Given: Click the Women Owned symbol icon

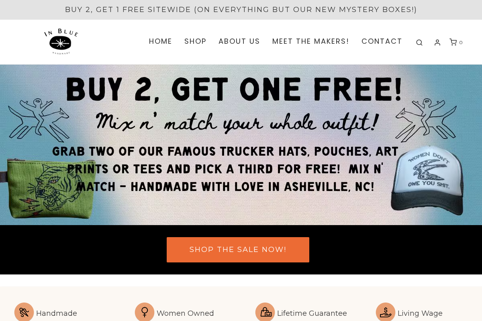Looking at the screenshot, I should coord(145,312).
